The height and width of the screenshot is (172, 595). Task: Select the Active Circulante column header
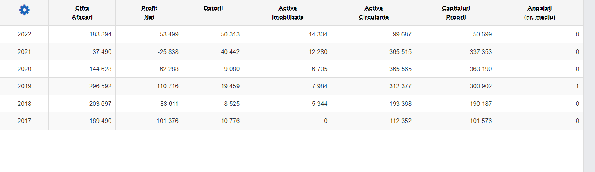pos(373,13)
